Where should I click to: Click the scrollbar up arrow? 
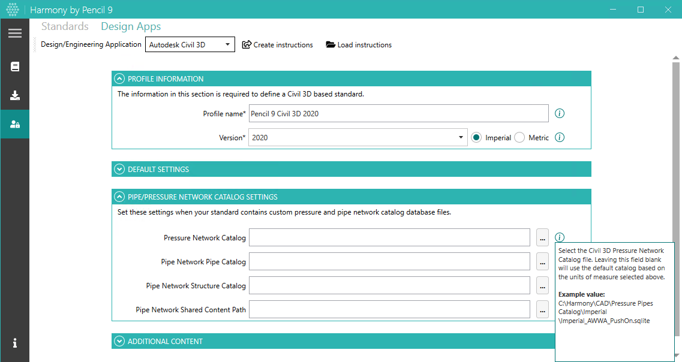[676, 58]
